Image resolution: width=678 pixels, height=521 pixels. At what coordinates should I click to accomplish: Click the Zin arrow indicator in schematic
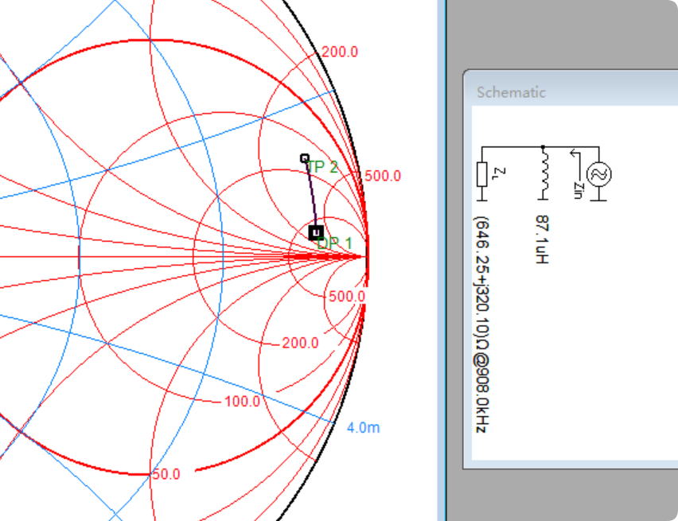(x=575, y=154)
